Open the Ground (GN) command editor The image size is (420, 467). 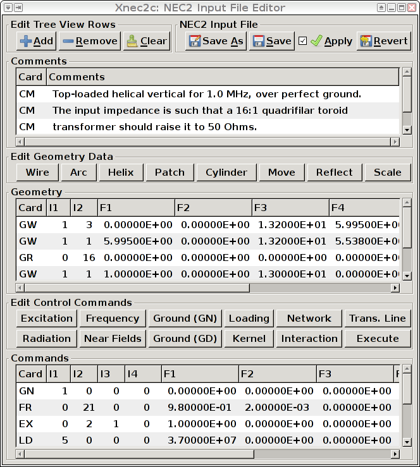[185, 318]
